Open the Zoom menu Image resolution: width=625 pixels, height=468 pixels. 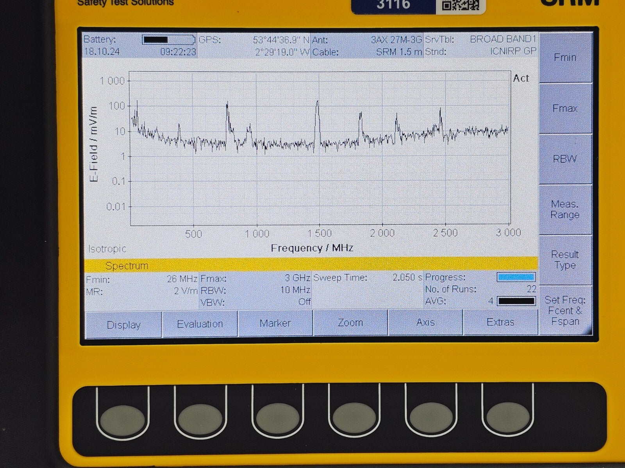click(x=350, y=323)
